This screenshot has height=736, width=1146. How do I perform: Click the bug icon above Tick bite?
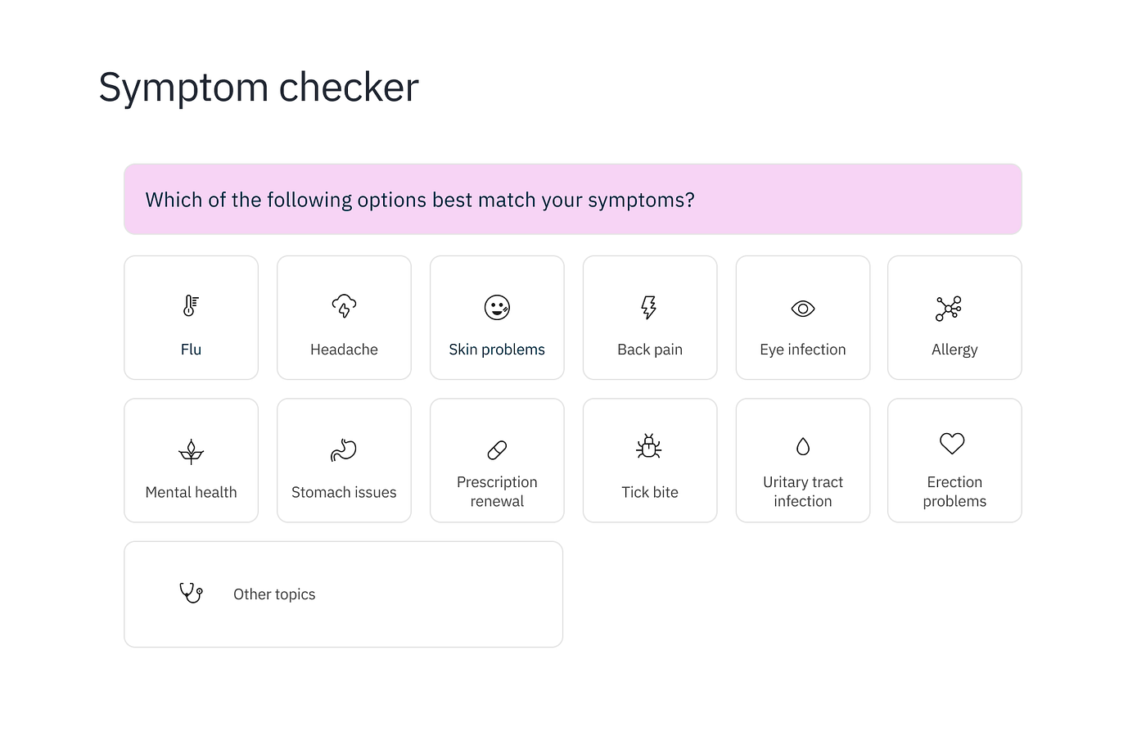pyautogui.click(x=649, y=447)
